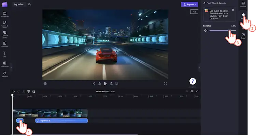The image size is (256, 136).
Task: Redo the last action
Action: [18, 91]
